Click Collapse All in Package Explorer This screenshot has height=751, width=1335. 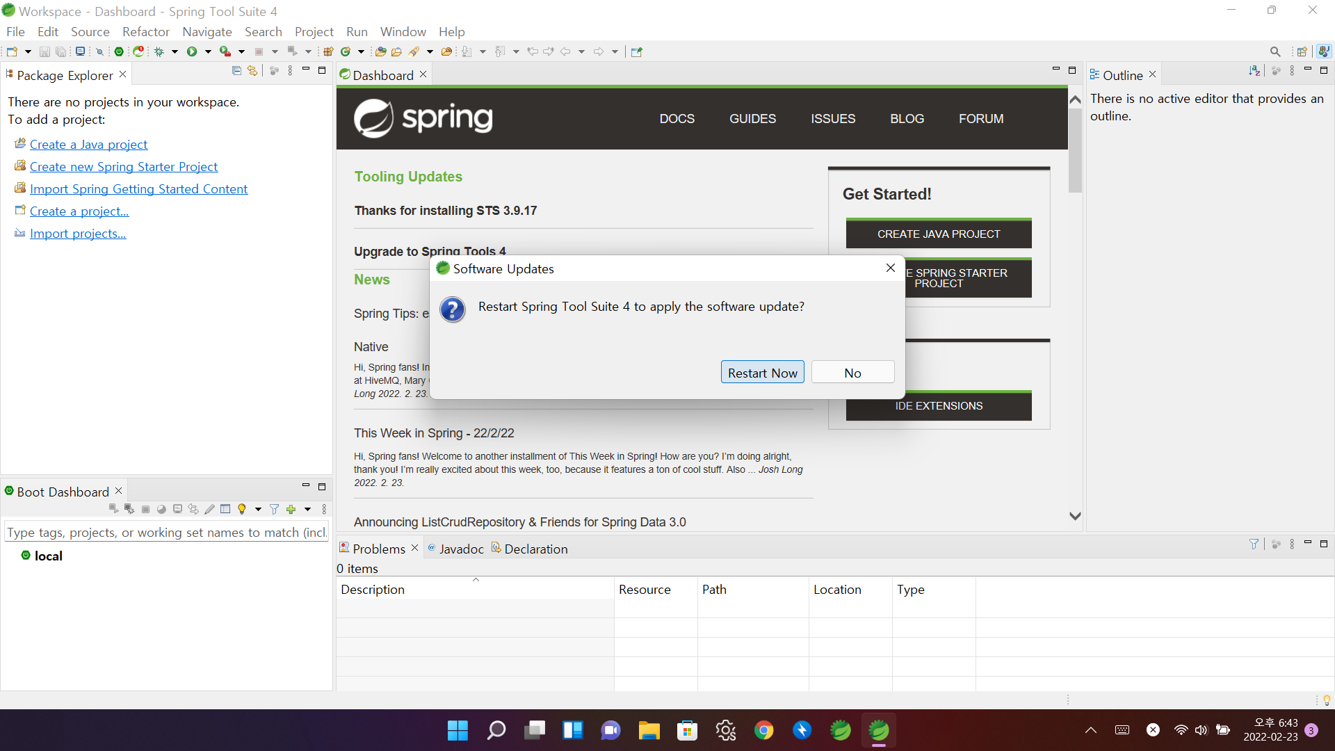point(236,71)
